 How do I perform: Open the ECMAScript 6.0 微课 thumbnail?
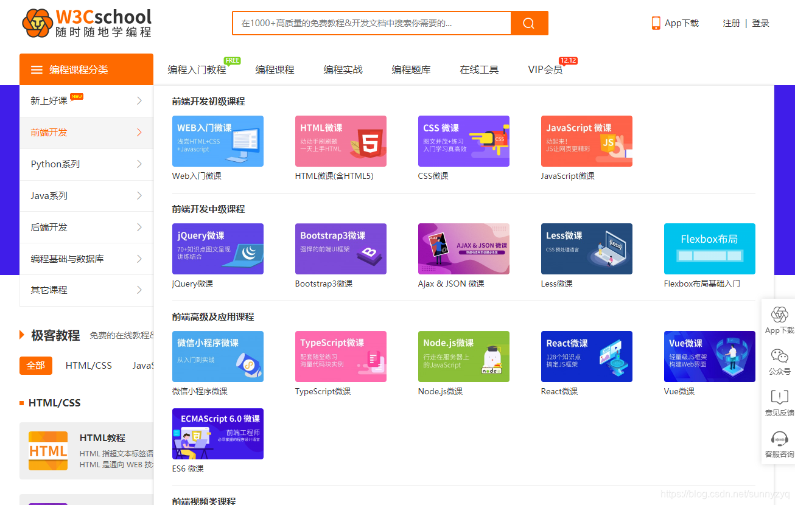[218, 434]
